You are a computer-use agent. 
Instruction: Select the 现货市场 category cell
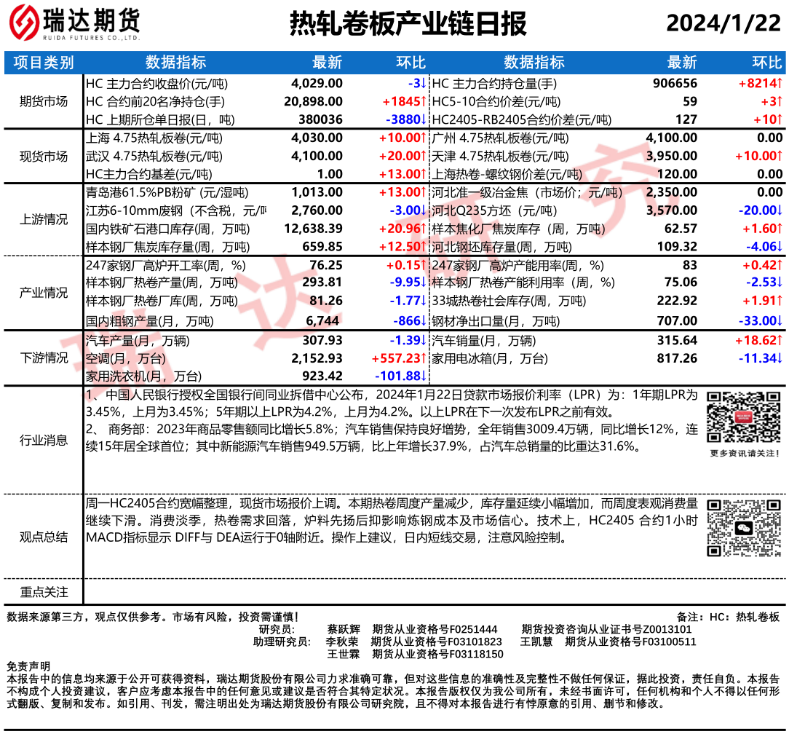(44, 157)
